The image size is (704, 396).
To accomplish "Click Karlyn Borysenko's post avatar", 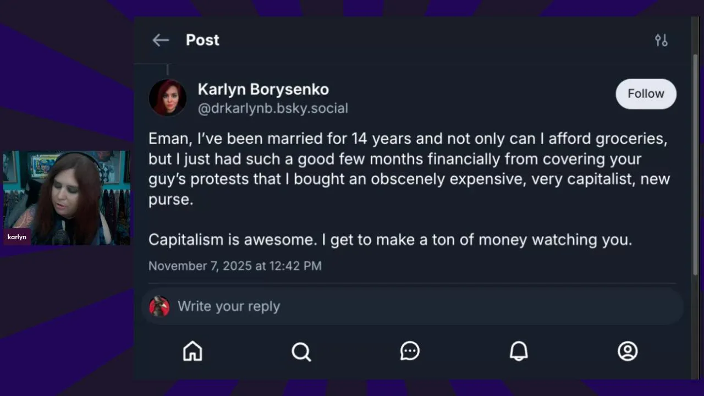I will tap(167, 98).
